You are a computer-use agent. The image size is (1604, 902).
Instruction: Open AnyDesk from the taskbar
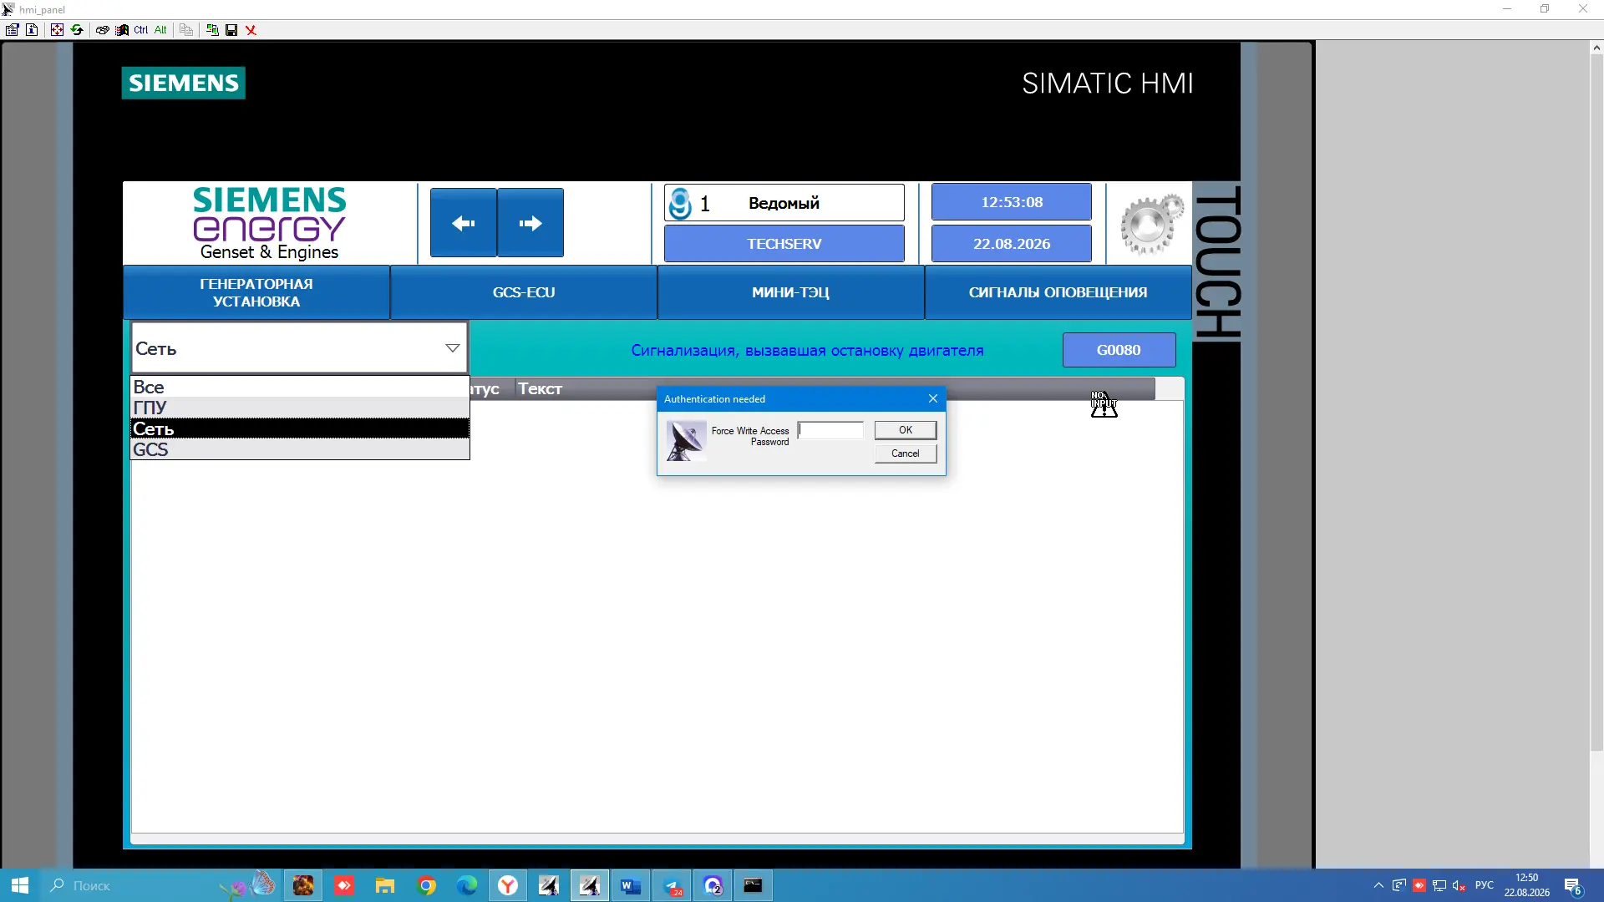343,885
